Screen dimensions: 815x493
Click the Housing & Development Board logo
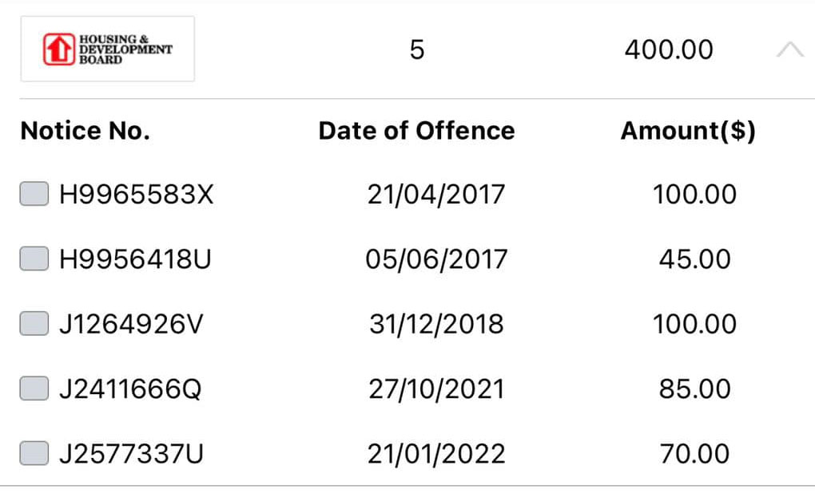pos(108,49)
